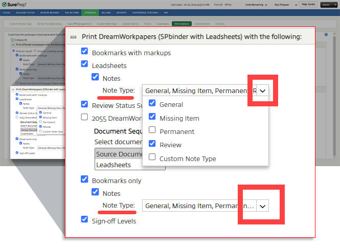The height and width of the screenshot is (249, 340).
Task: Open the Admin dropdown
Action: point(329,5)
